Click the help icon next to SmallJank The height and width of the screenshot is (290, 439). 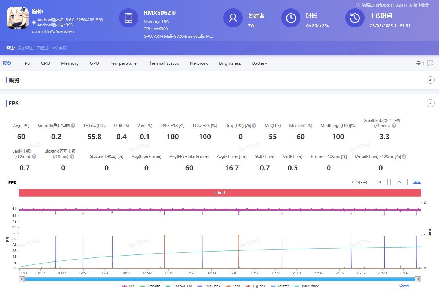394,126
